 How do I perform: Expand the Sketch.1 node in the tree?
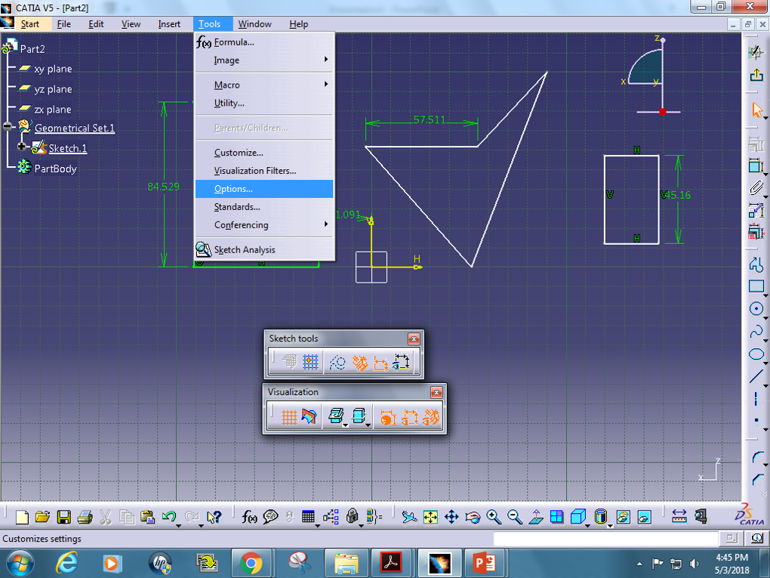(22, 147)
